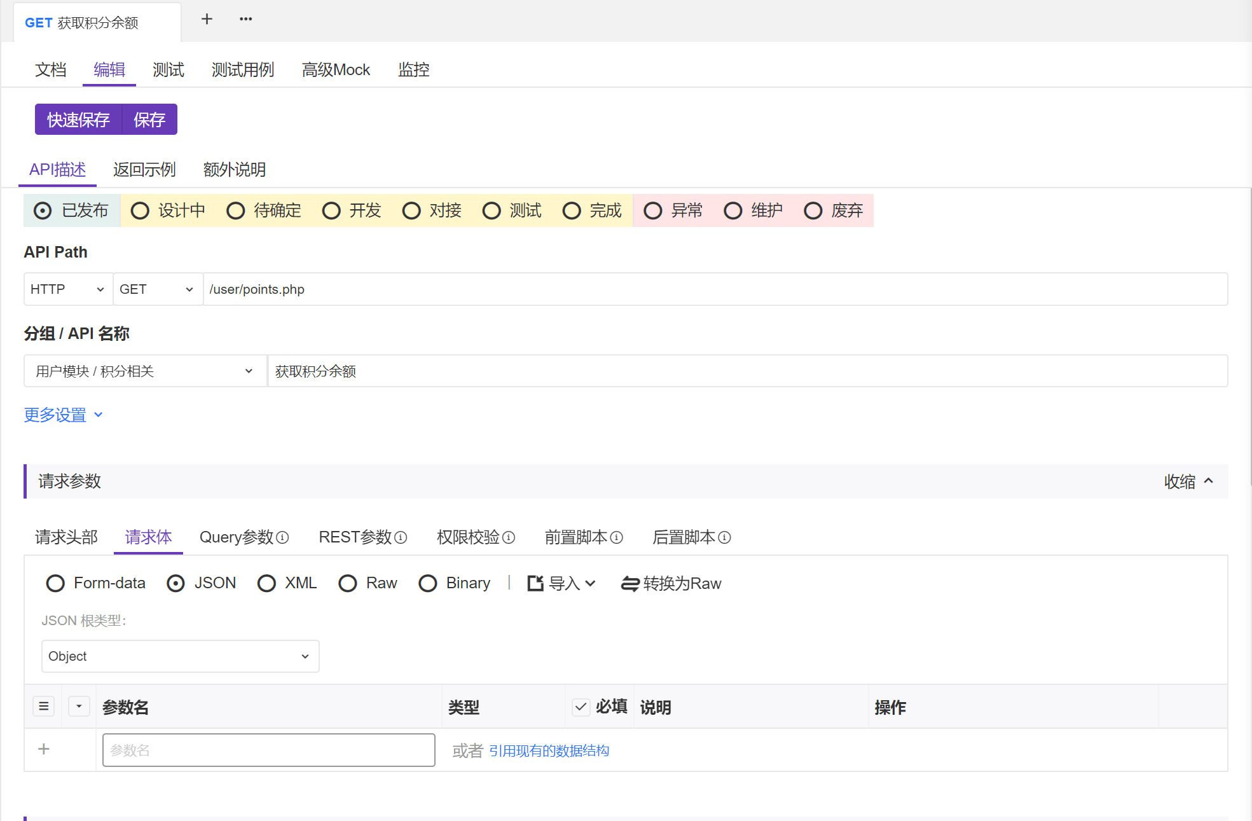Open the GET method dropdown
Screen dimensions: 1252x821
pyautogui.click(x=157, y=289)
